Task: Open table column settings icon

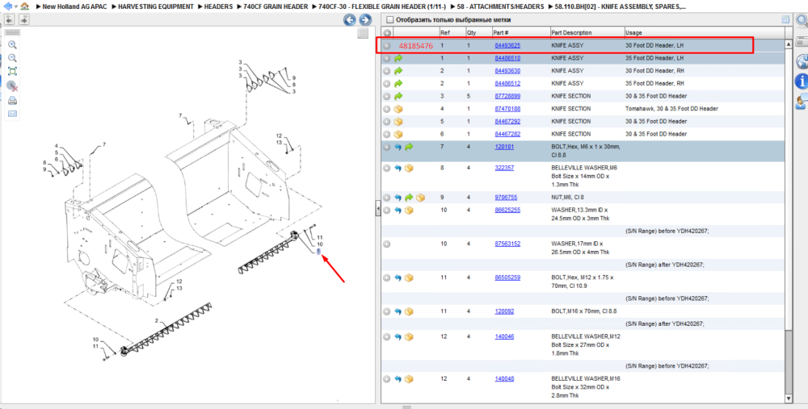Action: click(x=785, y=20)
